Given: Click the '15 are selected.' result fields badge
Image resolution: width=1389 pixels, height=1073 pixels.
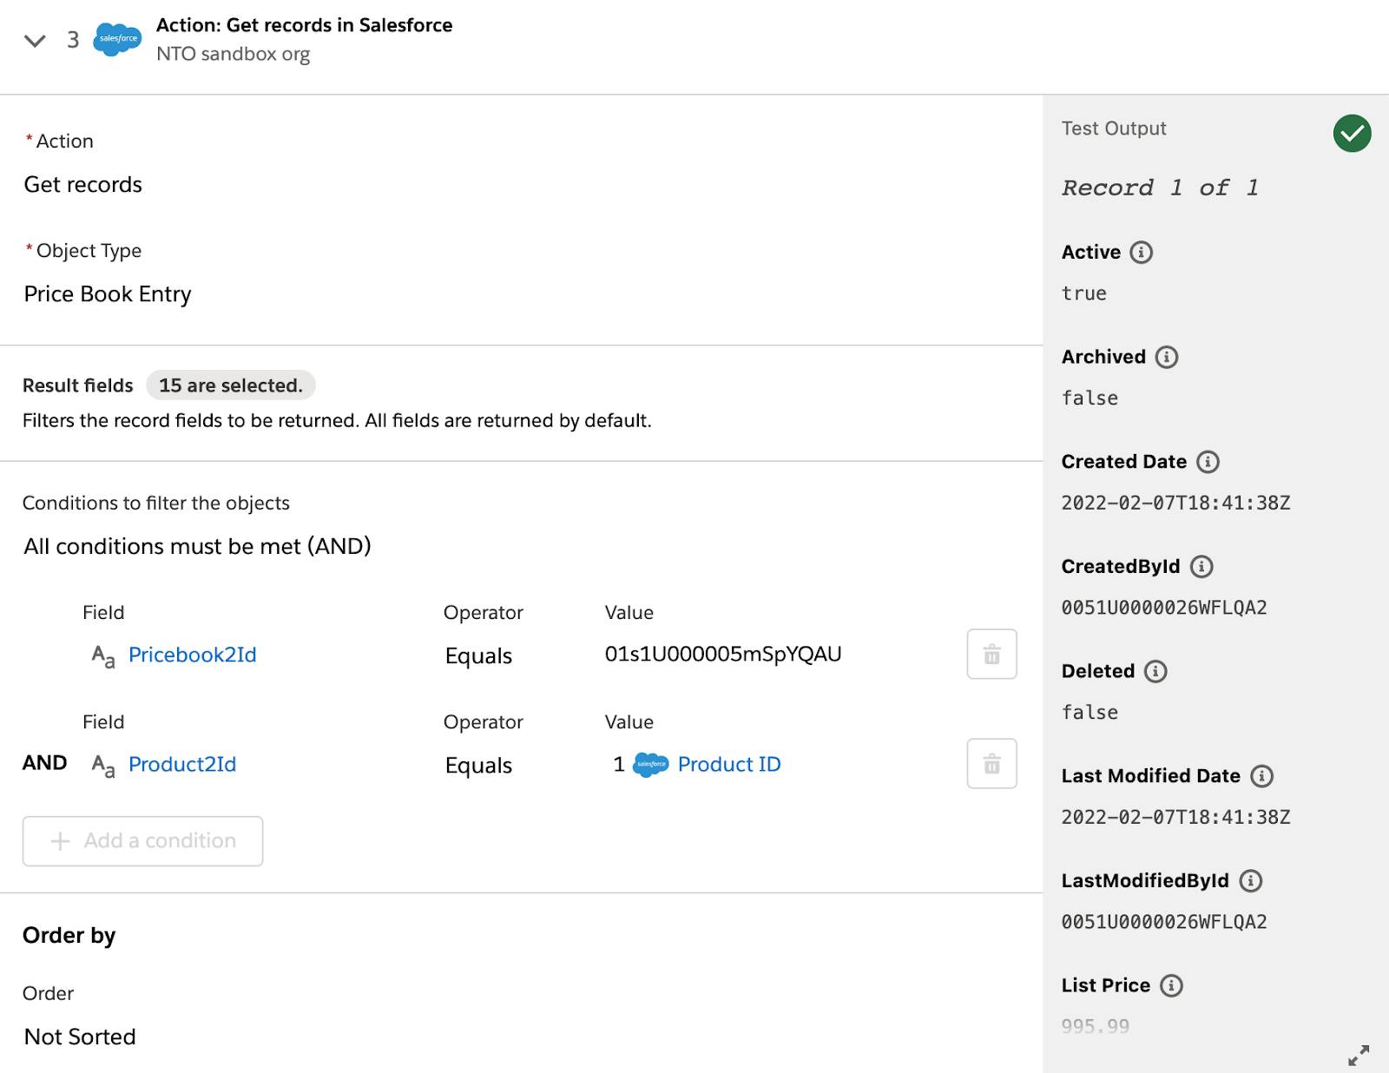Looking at the screenshot, I should pos(230,385).
